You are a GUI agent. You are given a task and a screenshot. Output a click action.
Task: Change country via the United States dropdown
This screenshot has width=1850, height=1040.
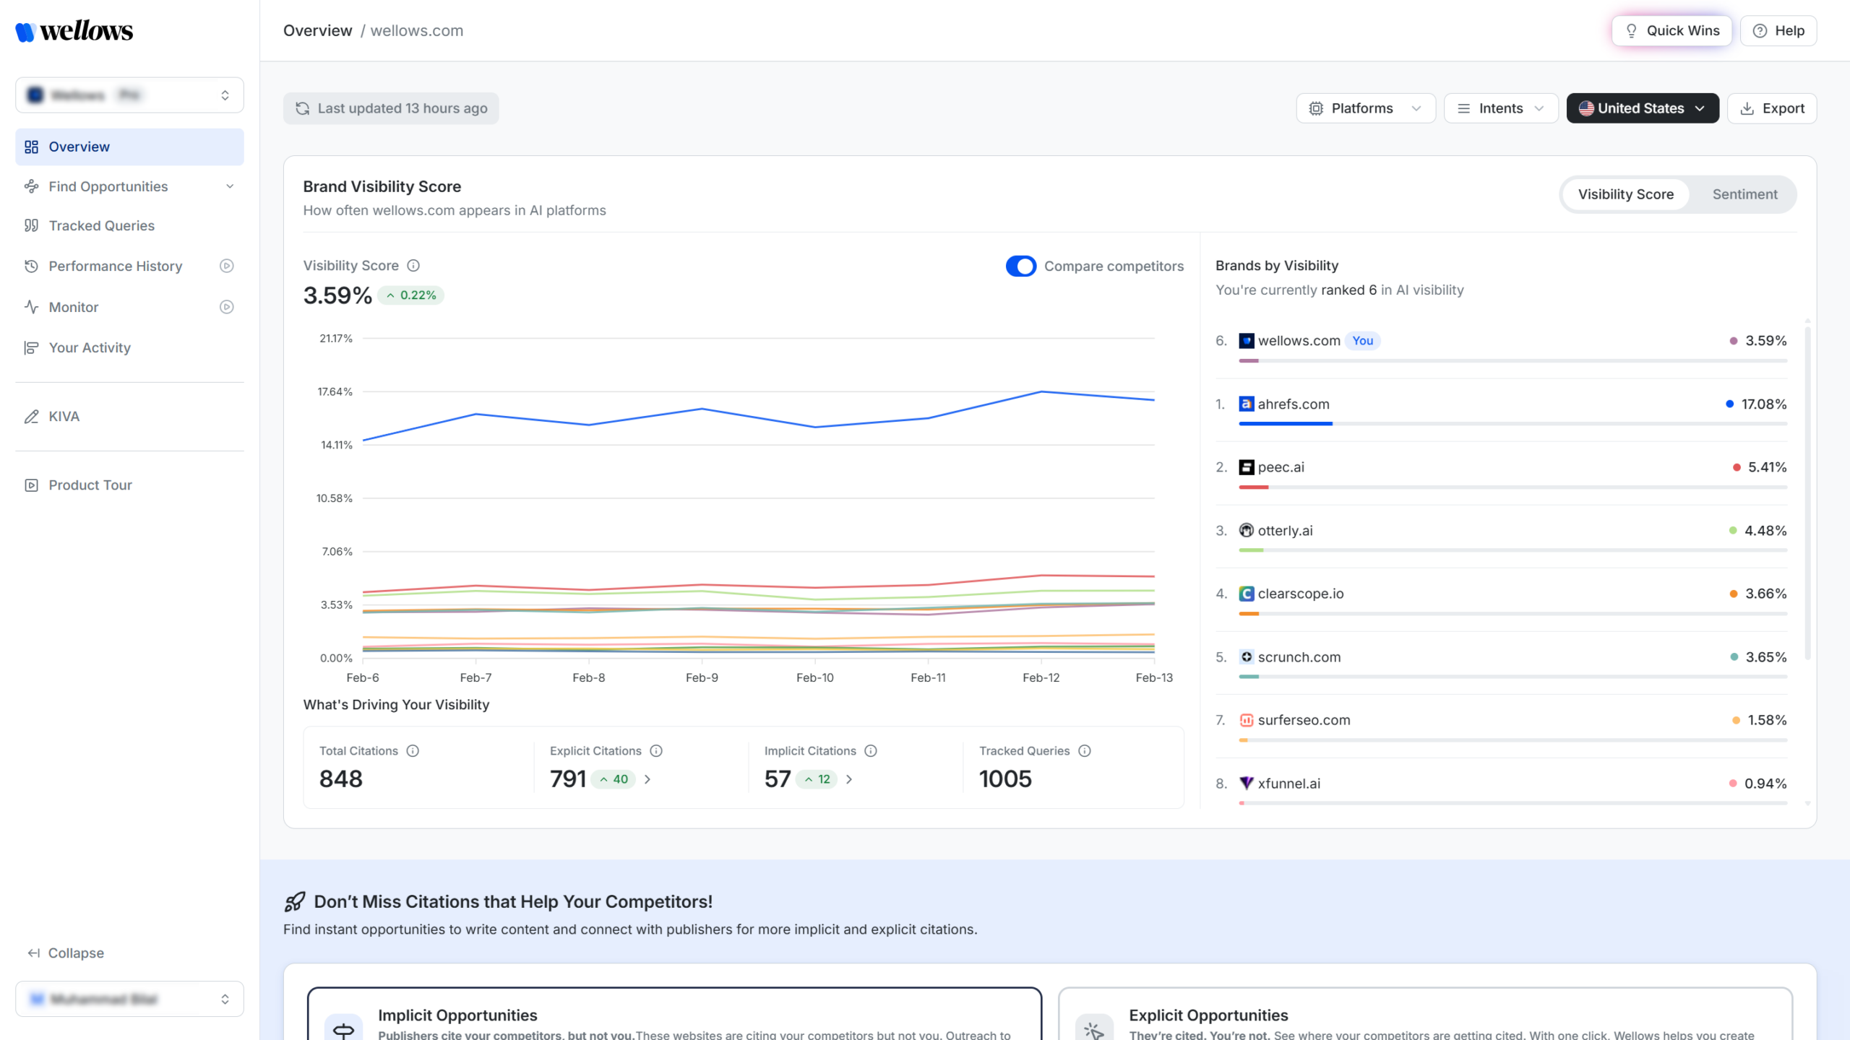(1642, 108)
